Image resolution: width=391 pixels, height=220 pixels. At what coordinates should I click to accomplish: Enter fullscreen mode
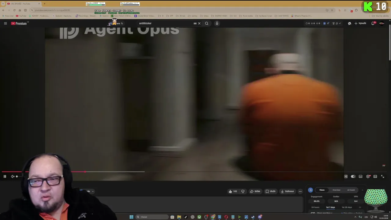pyautogui.click(x=382, y=176)
